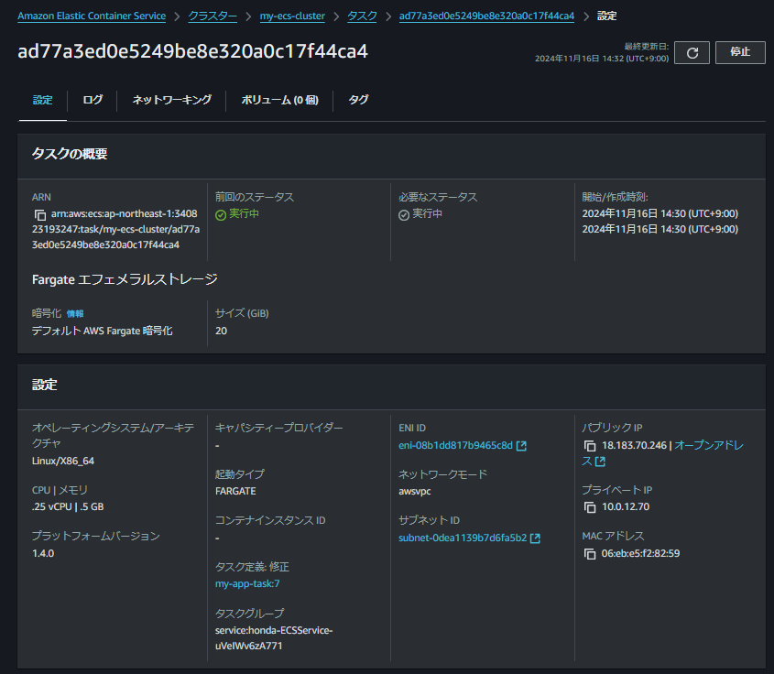Open external link icon next to ENI ID
Image resolution: width=774 pixels, height=674 pixels.
[x=521, y=446]
